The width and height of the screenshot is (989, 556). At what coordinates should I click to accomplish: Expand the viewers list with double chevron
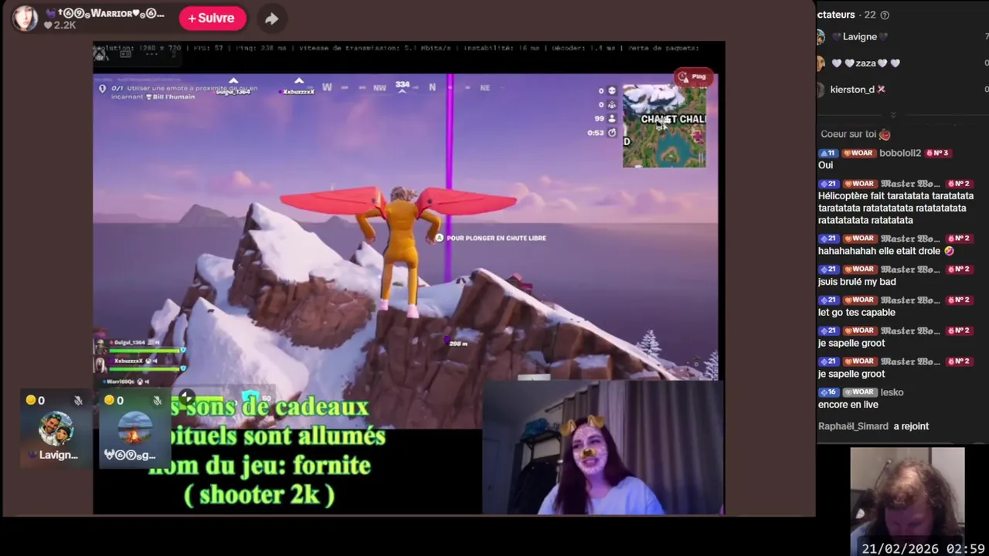click(893, 114)
